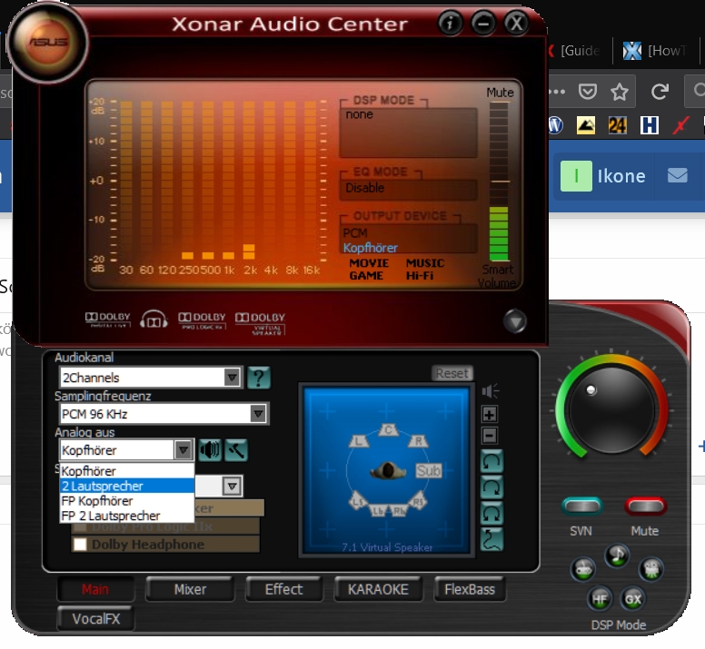Open the browser page actions three-dots menu
This screenshot has height=649, width=705.
coord(556,92)
